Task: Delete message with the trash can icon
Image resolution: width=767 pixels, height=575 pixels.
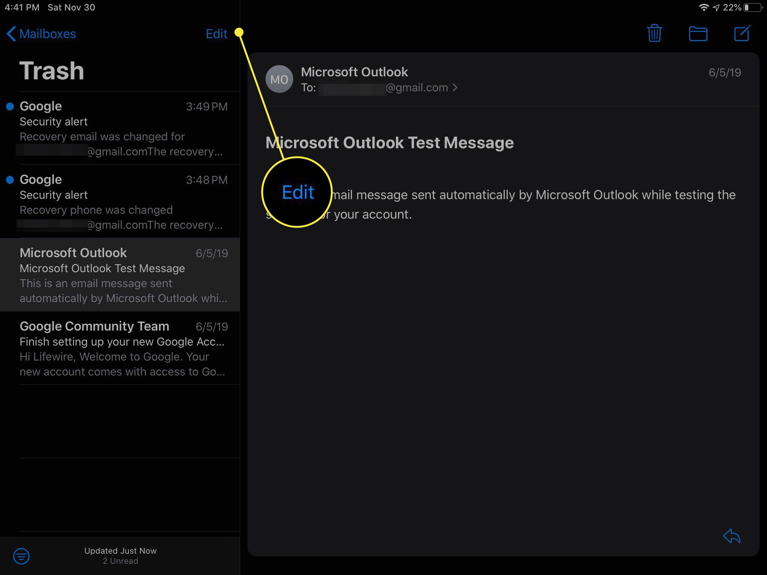Action: coord(654,33)
